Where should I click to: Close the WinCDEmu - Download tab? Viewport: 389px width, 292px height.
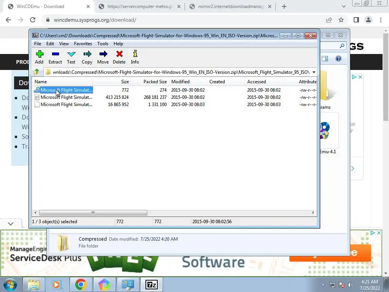click(x=88, y=6)
